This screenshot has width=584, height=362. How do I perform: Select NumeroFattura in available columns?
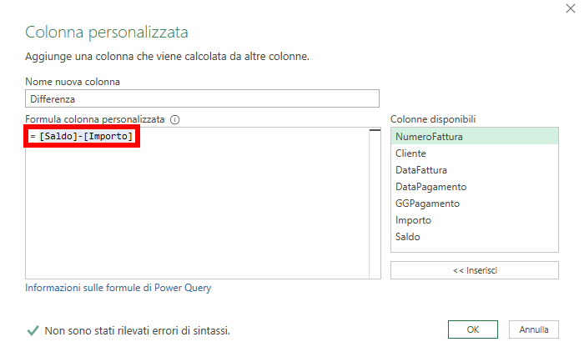475,136
